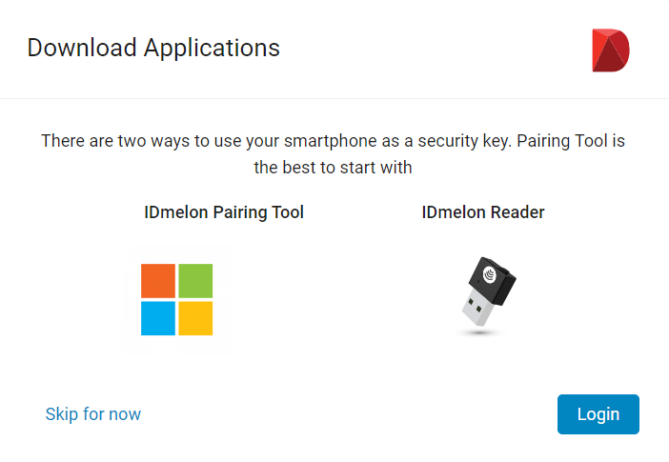
Task: Click the black cap of the USB reader
Action: (493, 280)
